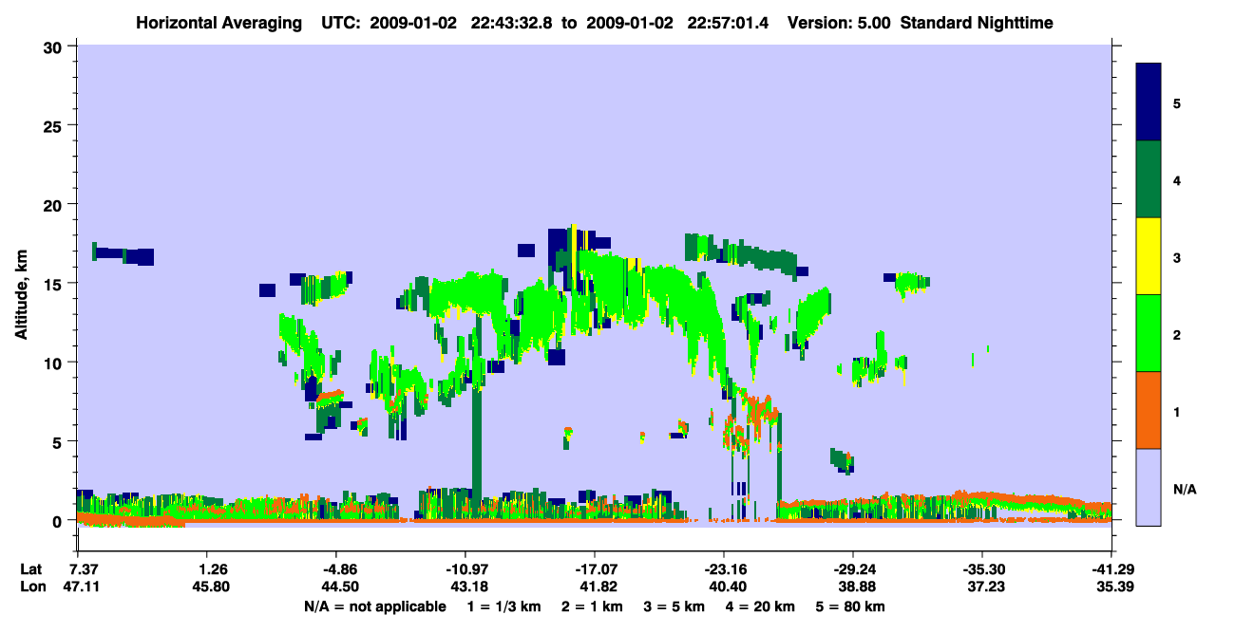The image size is (1235, 633).
Task: Click the latitude value -29.24
Action: [853, 569]
